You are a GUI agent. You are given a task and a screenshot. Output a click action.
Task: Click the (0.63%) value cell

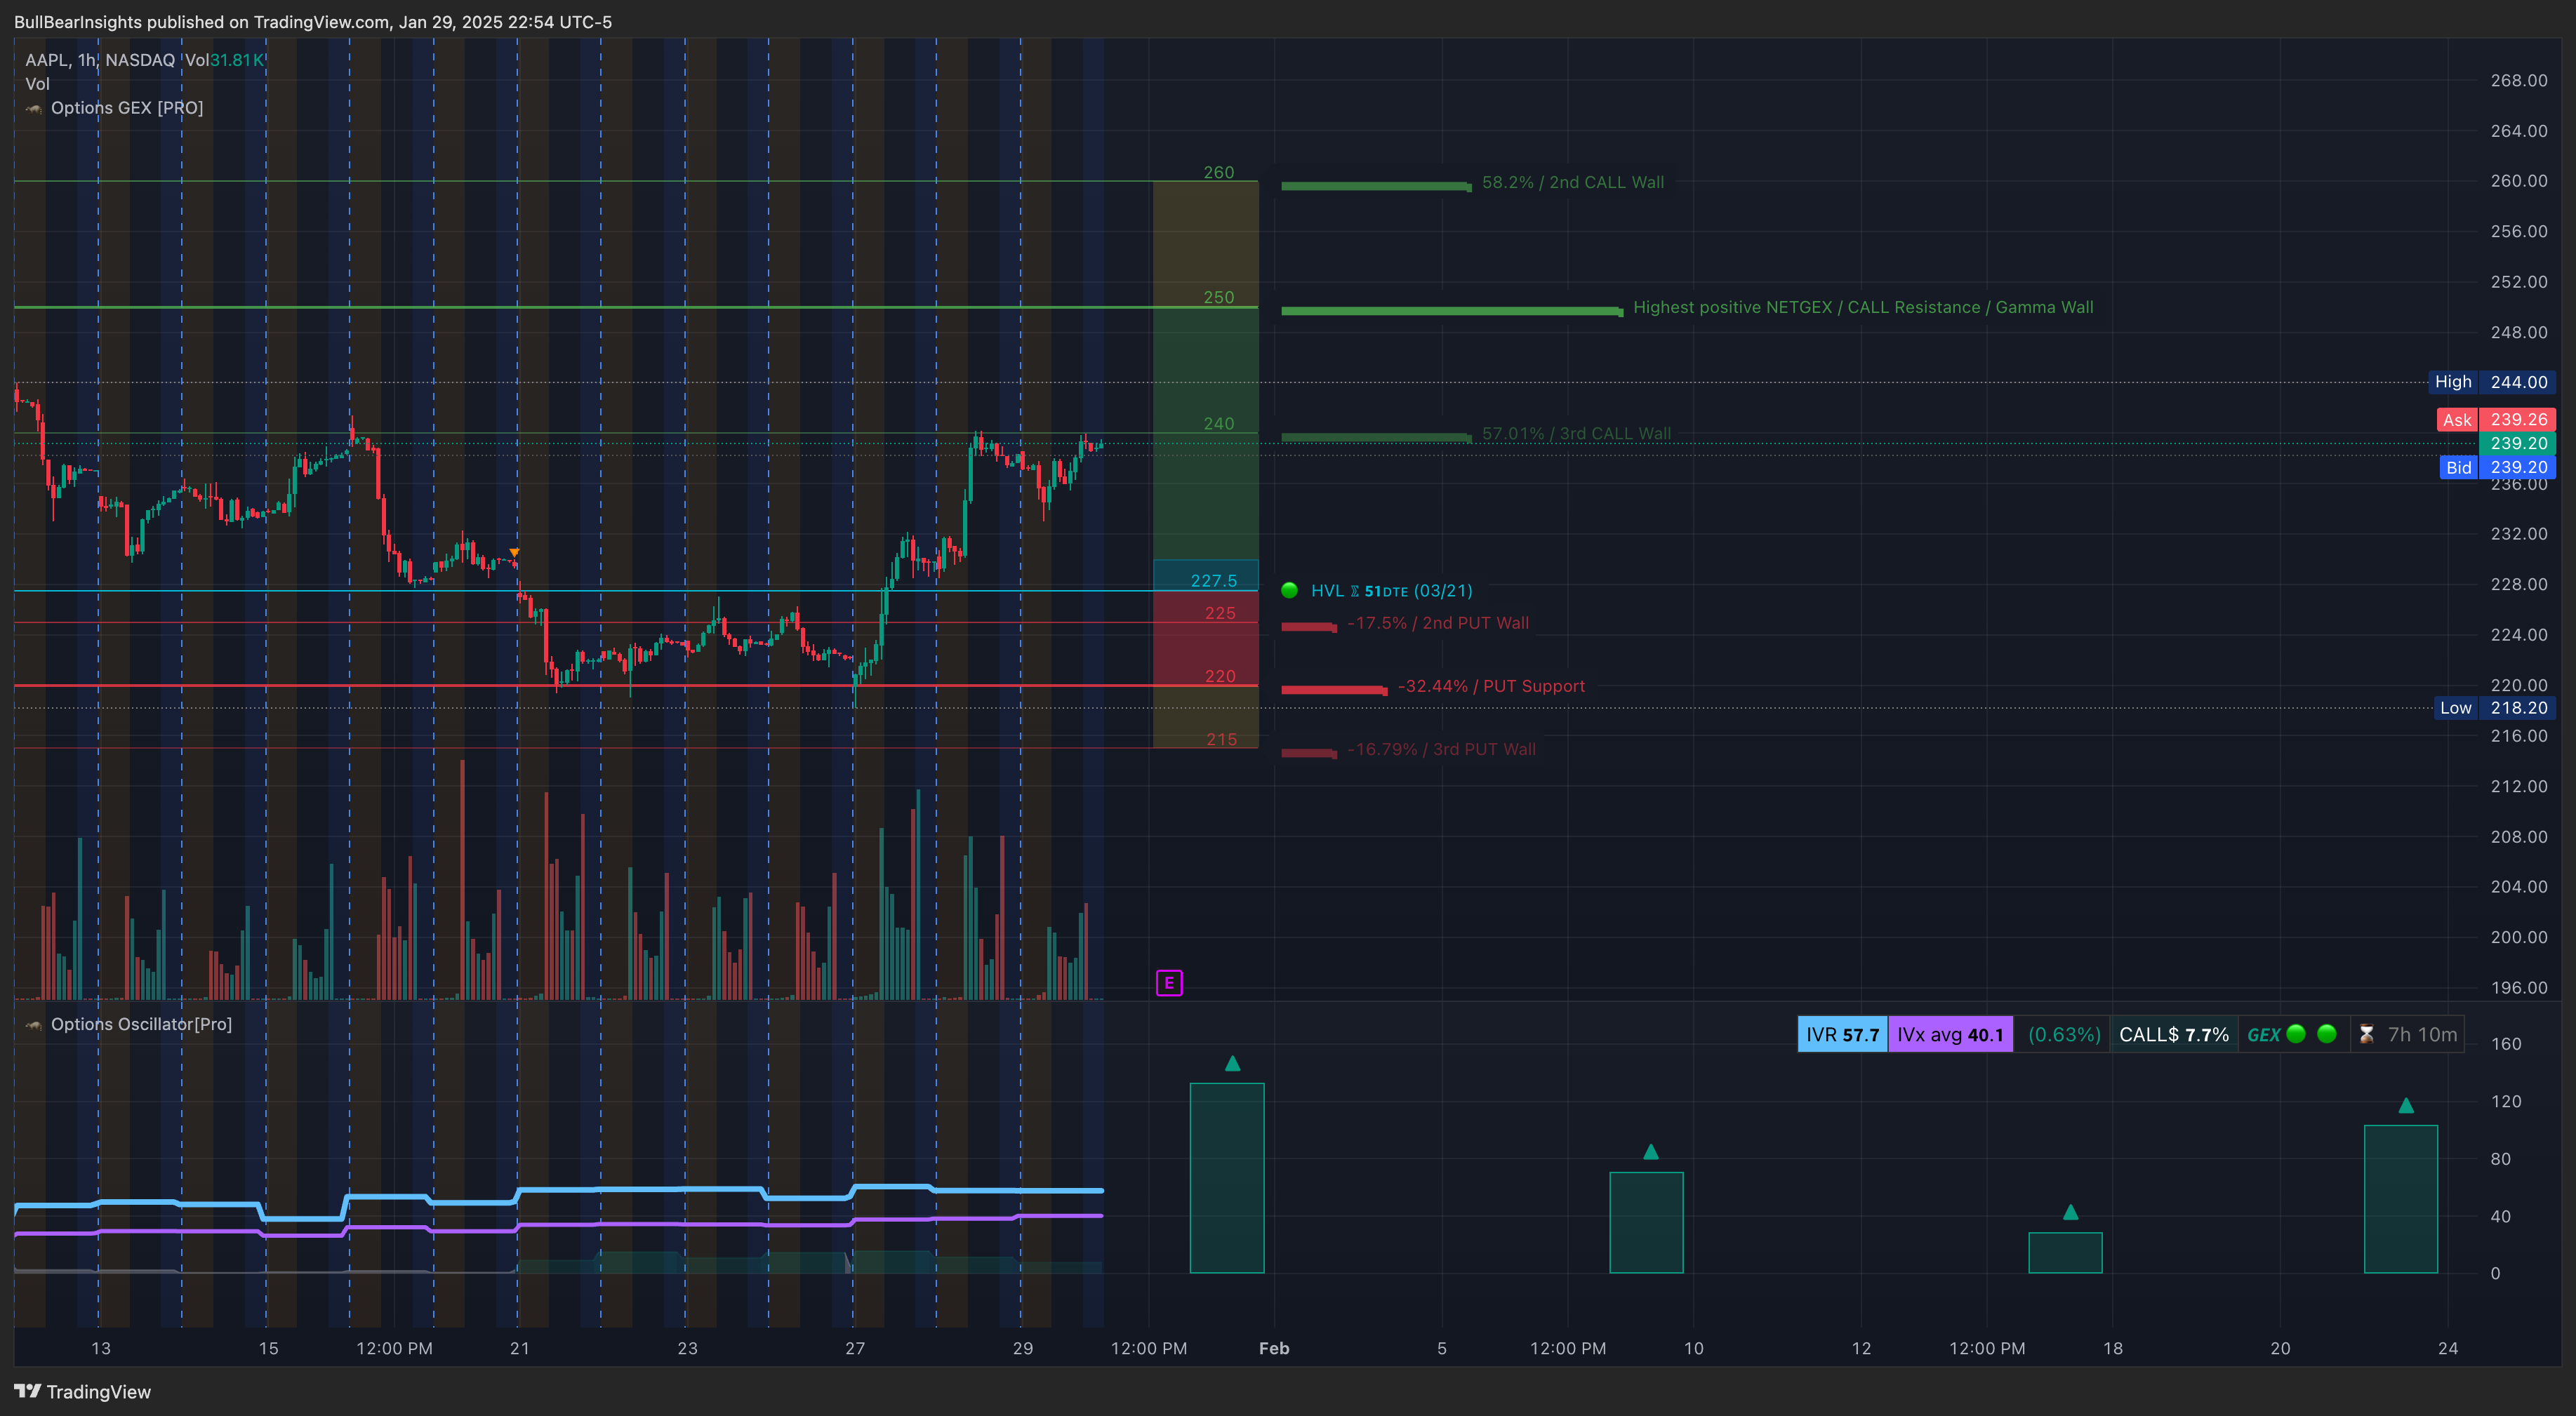2063,1035
